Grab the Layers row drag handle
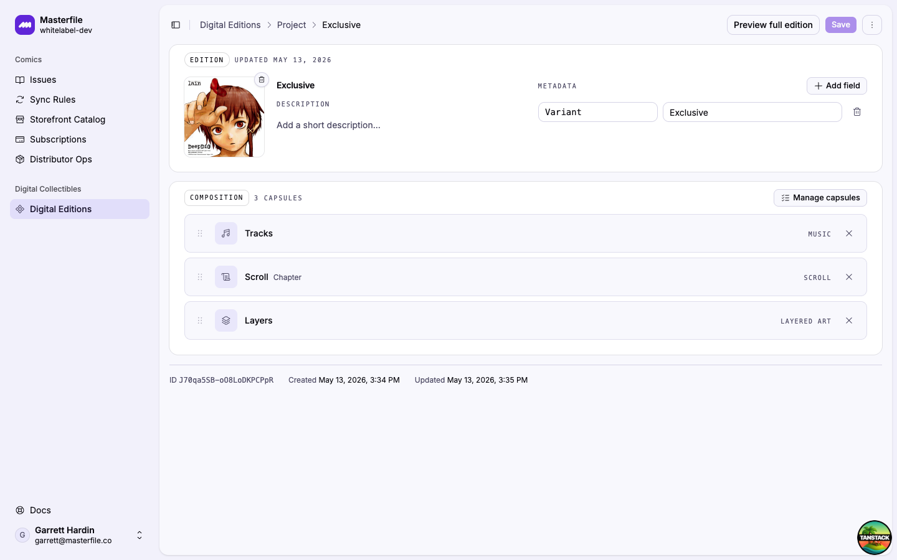The image size is (897, 560). pyautogui.click(x=200, y=320)
